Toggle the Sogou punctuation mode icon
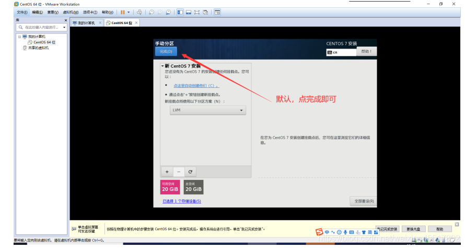The width and height of the screenshot is (465, 248). point(333,232)
